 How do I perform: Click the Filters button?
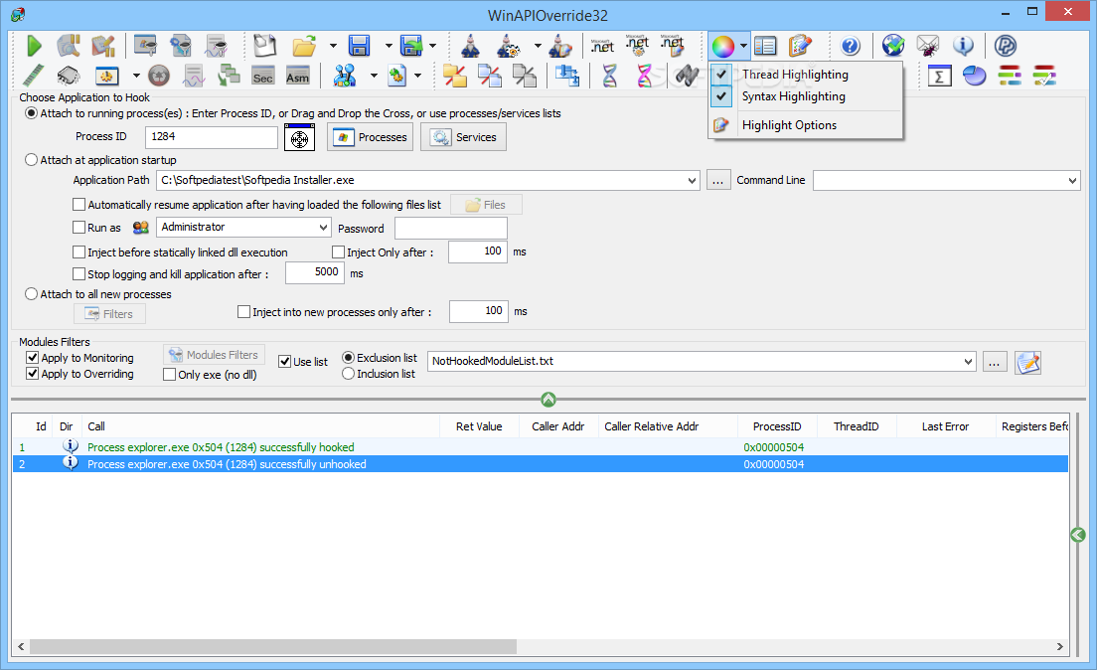[110, 314]
